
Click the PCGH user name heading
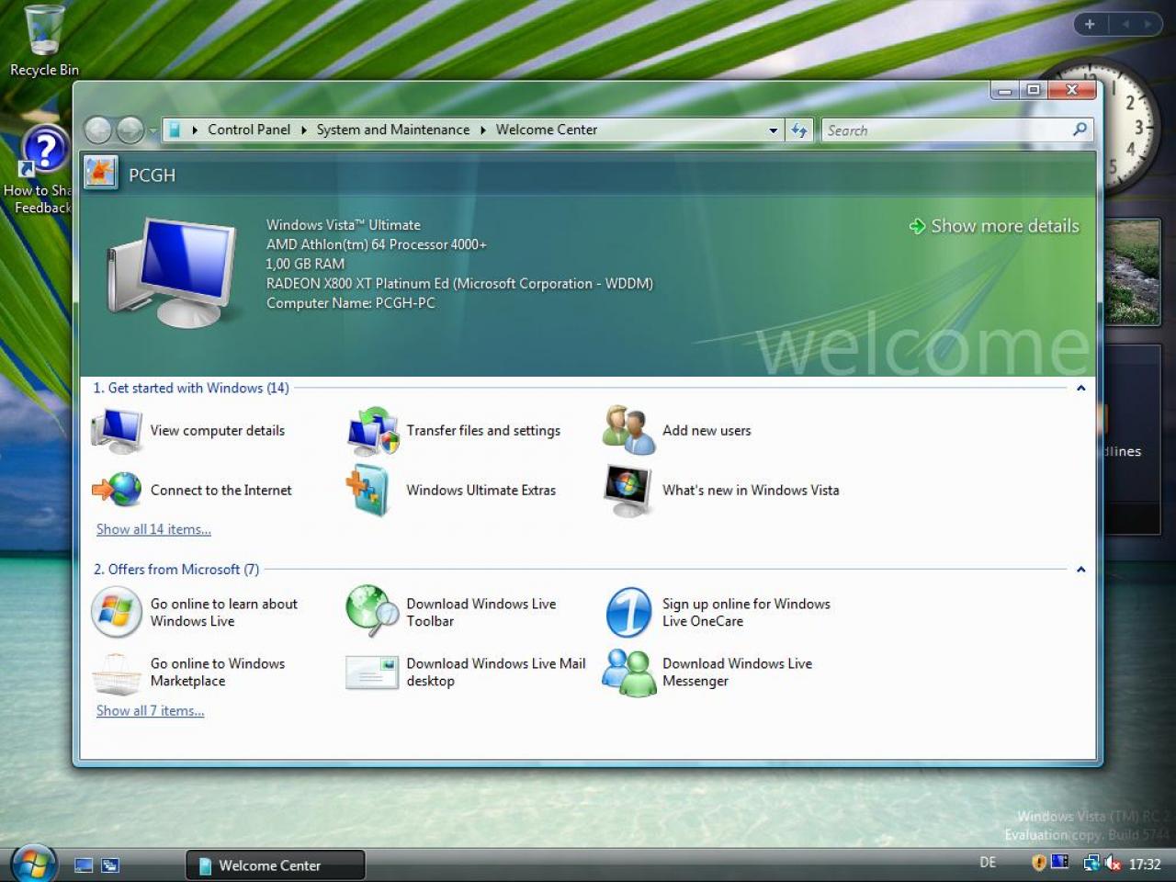(x=152, y=175)
